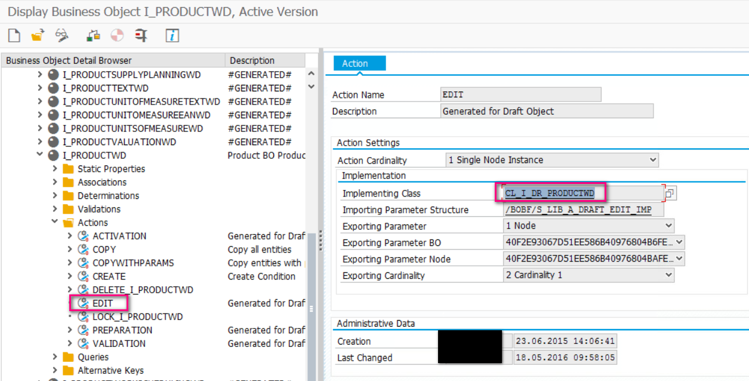Click the Implementing Class input field
Image resolution: width=749 pixels, height=381 pixels.
582,193
